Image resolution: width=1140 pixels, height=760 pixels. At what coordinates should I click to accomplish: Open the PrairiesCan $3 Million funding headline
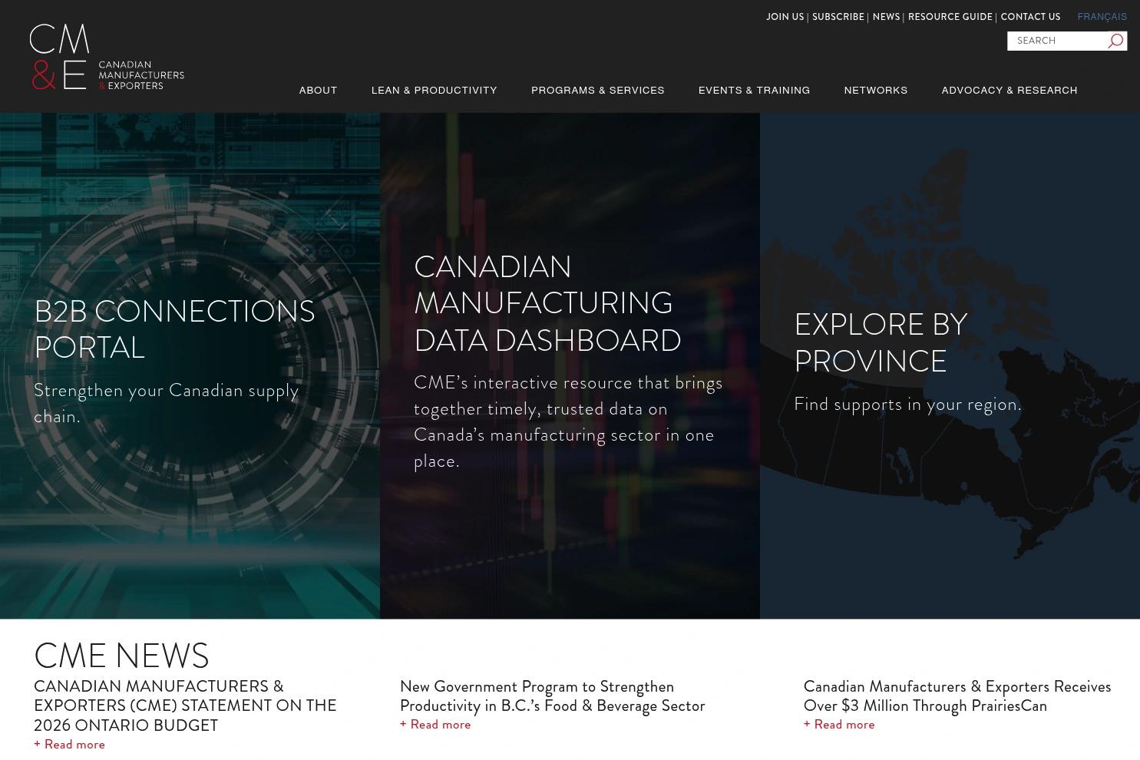957,696
